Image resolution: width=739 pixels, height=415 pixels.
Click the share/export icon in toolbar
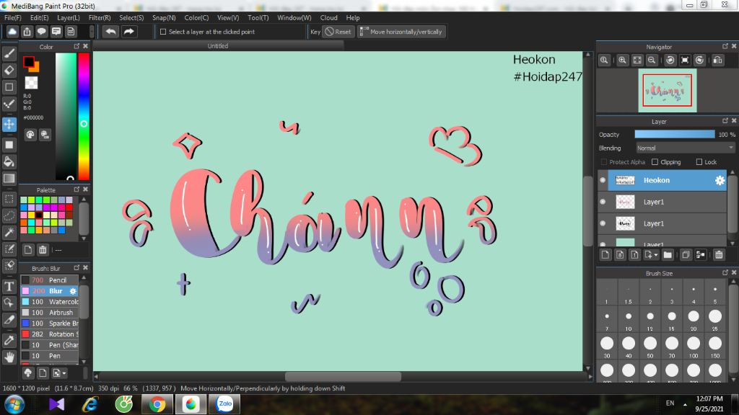[27, 32]
